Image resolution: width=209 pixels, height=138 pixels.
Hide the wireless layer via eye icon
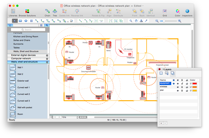coord(178,87)
